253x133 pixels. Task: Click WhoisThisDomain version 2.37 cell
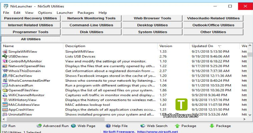pos(163,71)
